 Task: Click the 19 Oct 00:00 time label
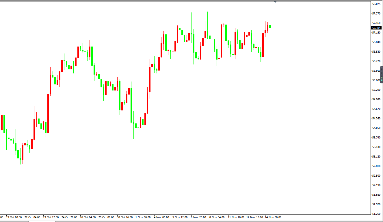tap(14, 217)
